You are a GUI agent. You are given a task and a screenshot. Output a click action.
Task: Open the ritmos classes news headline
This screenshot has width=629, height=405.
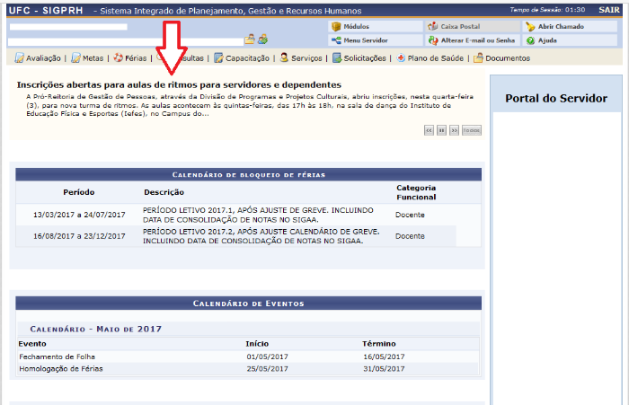click(x=179, y=84)
